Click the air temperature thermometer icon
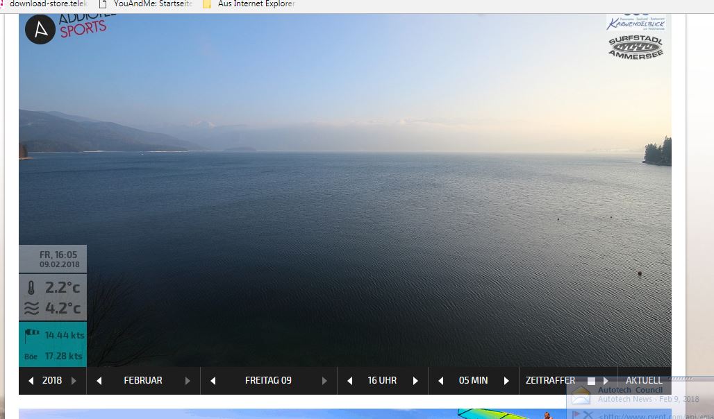The image size is (714, 419). pyautogui.click(x=31, y=287)
